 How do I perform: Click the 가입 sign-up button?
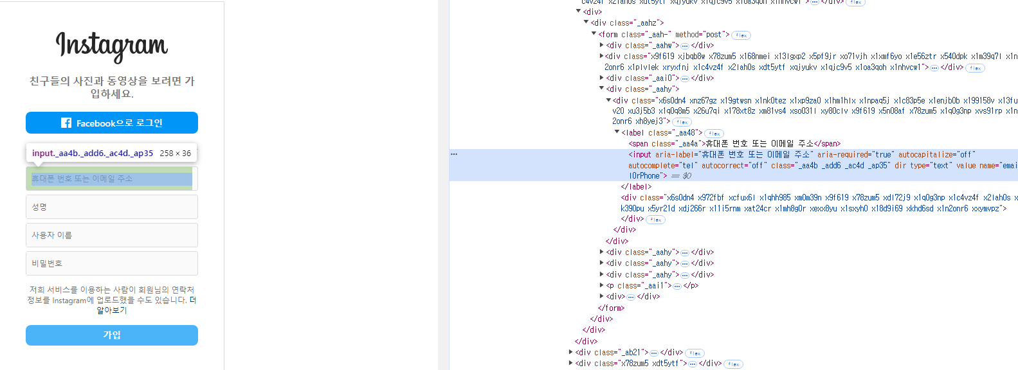coord(112,335)
